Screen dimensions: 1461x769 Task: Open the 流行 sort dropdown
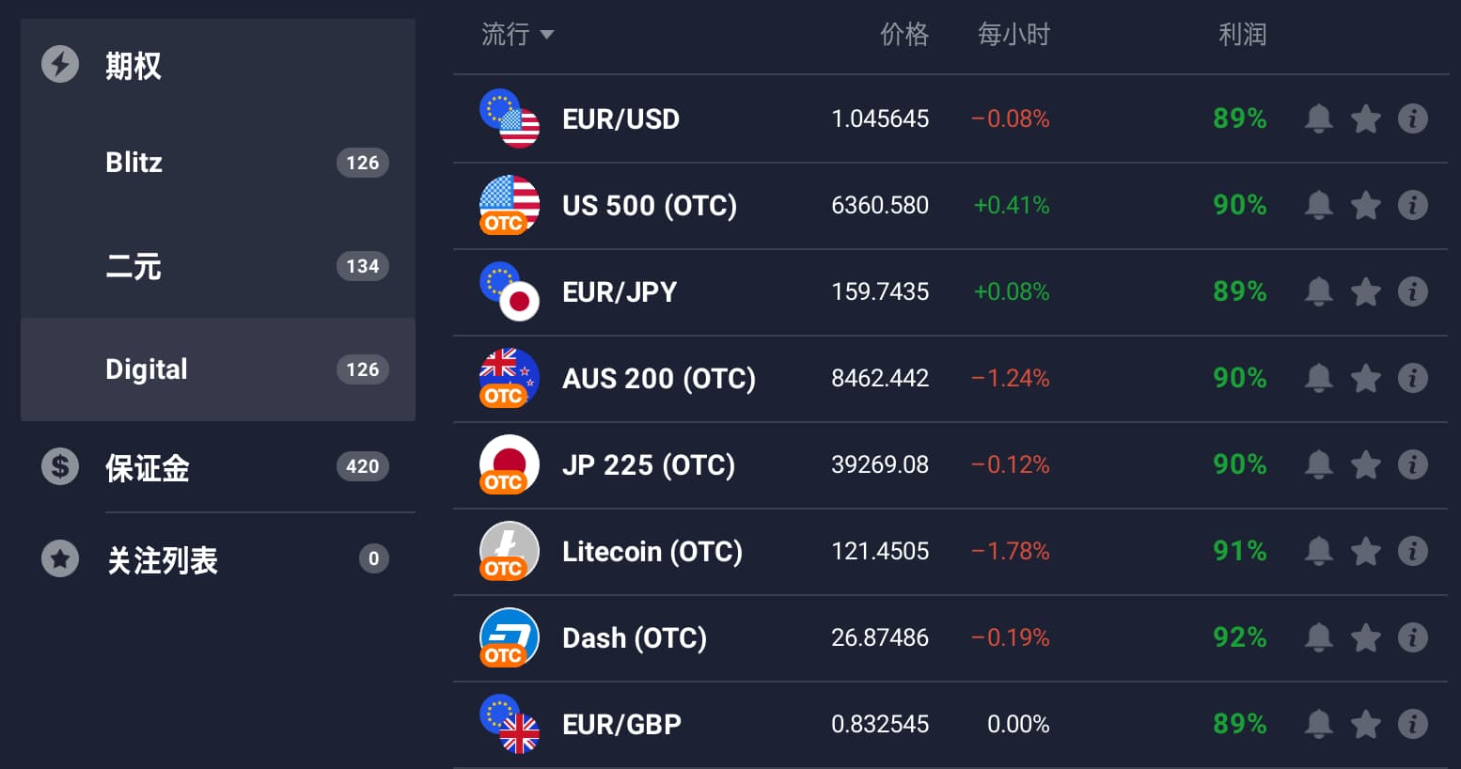pos(517,35)
